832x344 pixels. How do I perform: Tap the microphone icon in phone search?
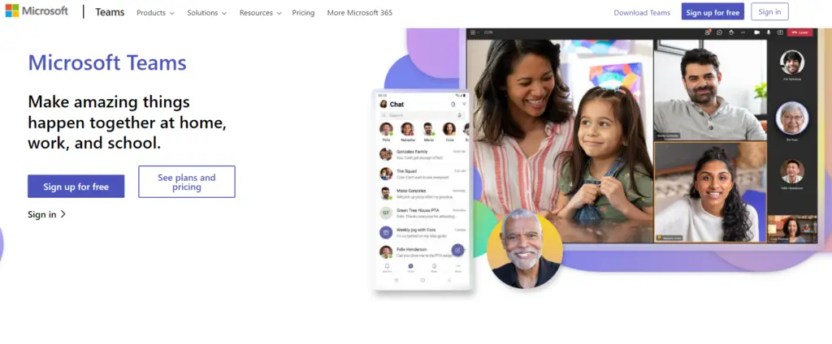(x=460, y=115)
